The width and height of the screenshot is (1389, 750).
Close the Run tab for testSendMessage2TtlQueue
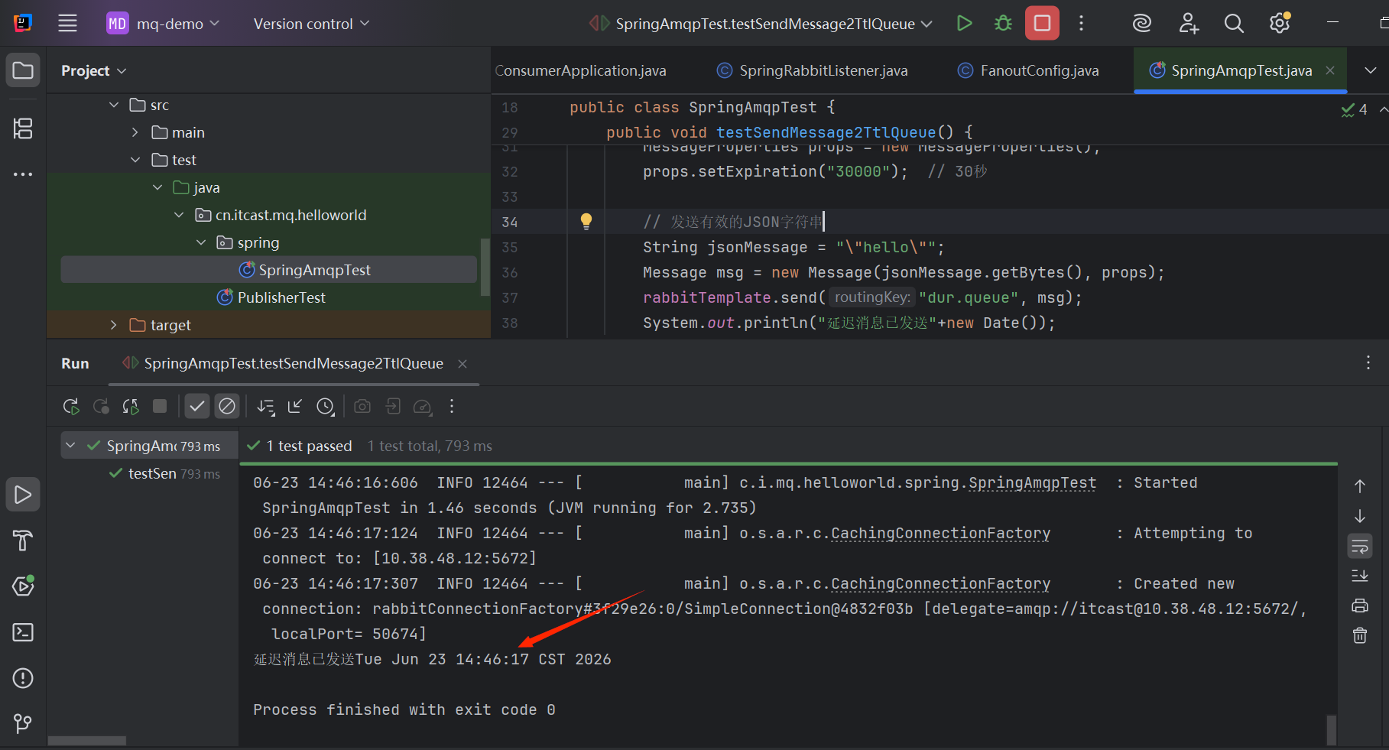[x=462, y=364]
